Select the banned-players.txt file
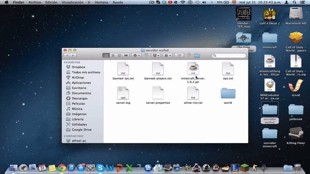 click(158, 71)
